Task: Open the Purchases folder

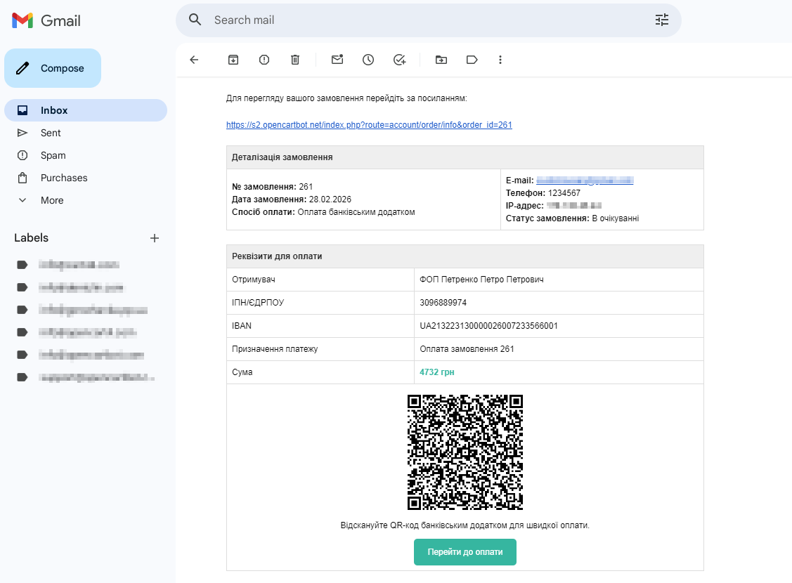Action: (x=64, y=178)
